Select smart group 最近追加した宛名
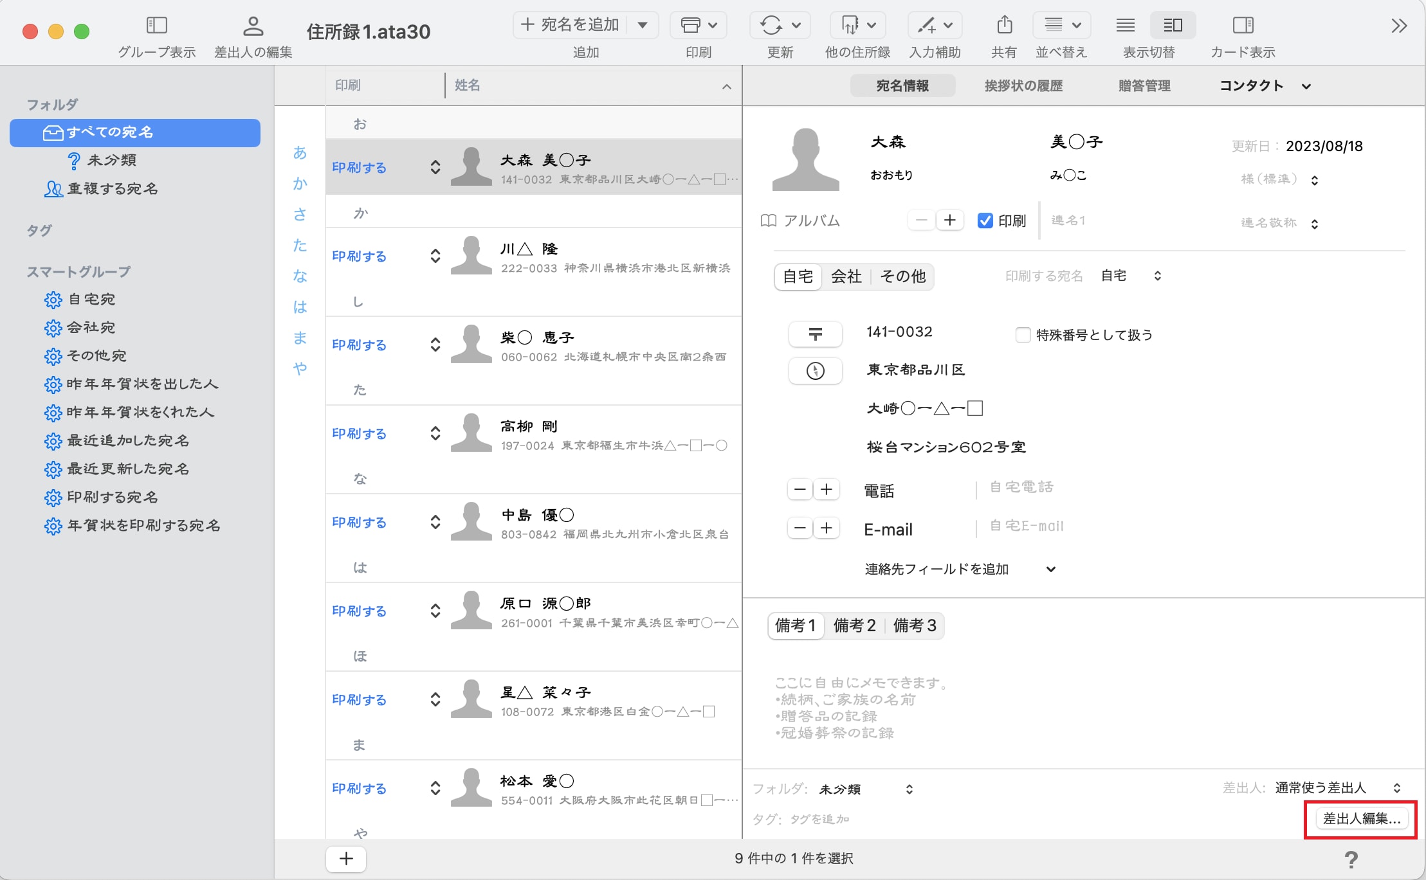The image size is (1426, 880). coord(117,440)
